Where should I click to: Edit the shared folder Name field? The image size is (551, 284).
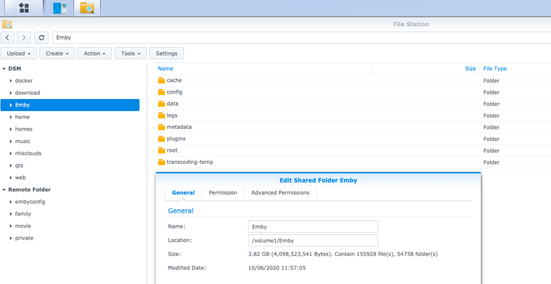313,227
